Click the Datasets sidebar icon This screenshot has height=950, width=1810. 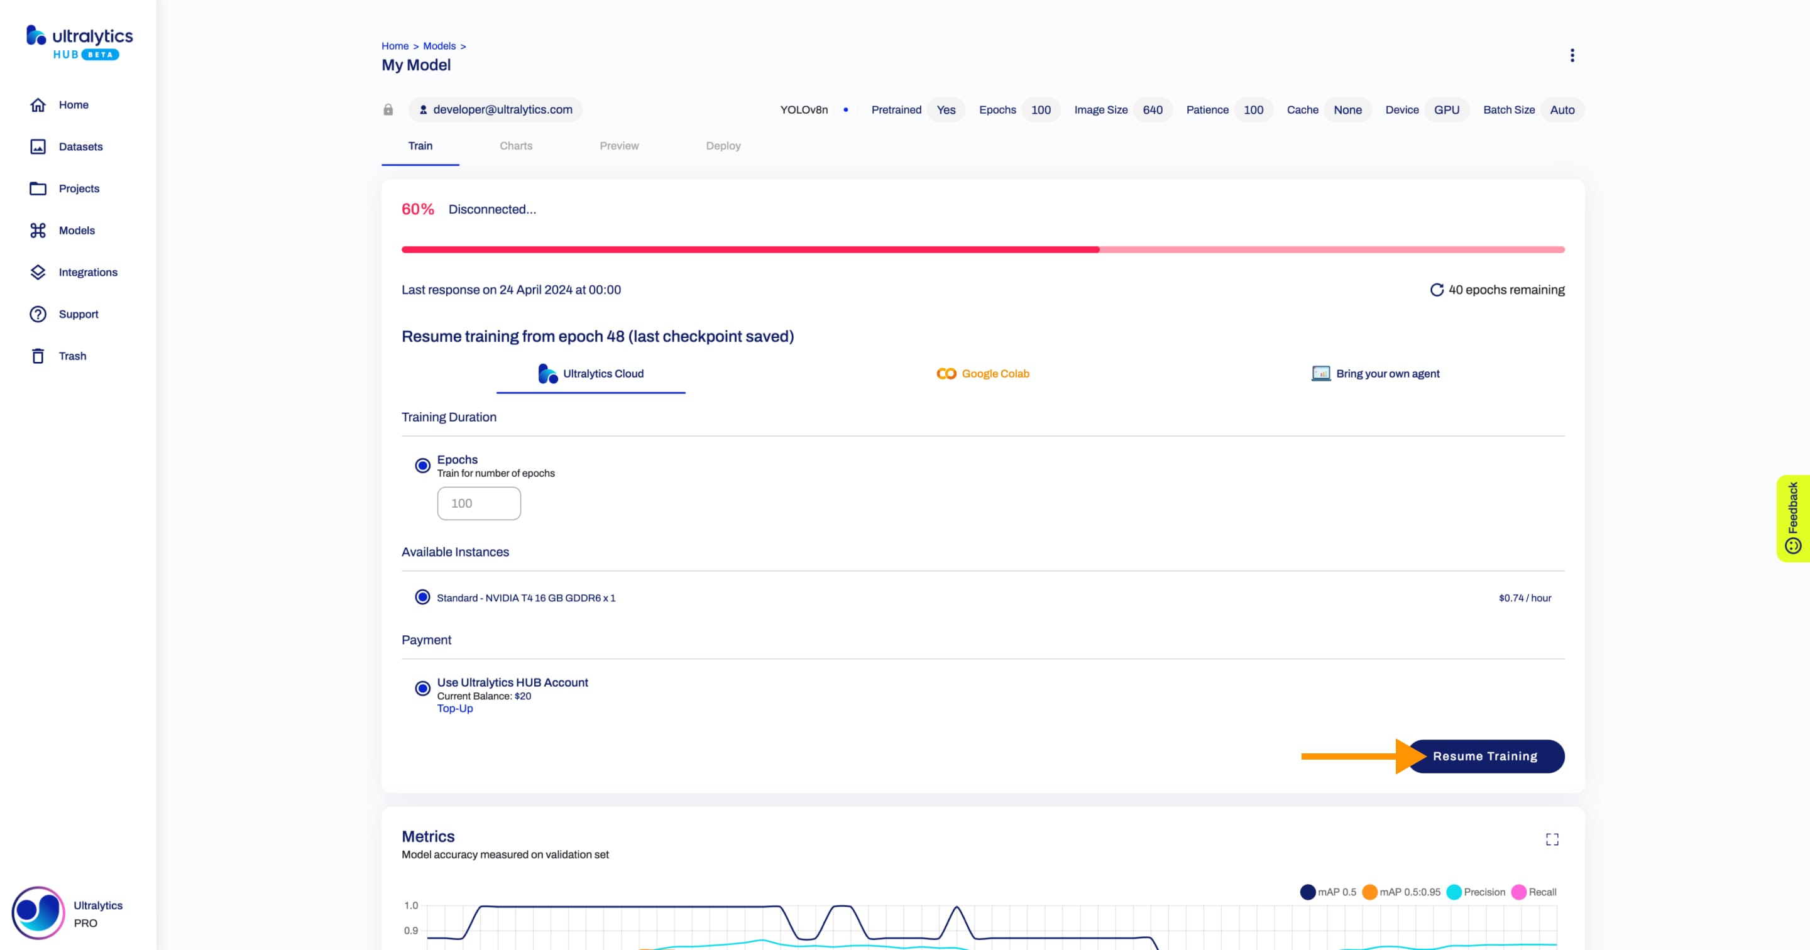tap(38, 146)
